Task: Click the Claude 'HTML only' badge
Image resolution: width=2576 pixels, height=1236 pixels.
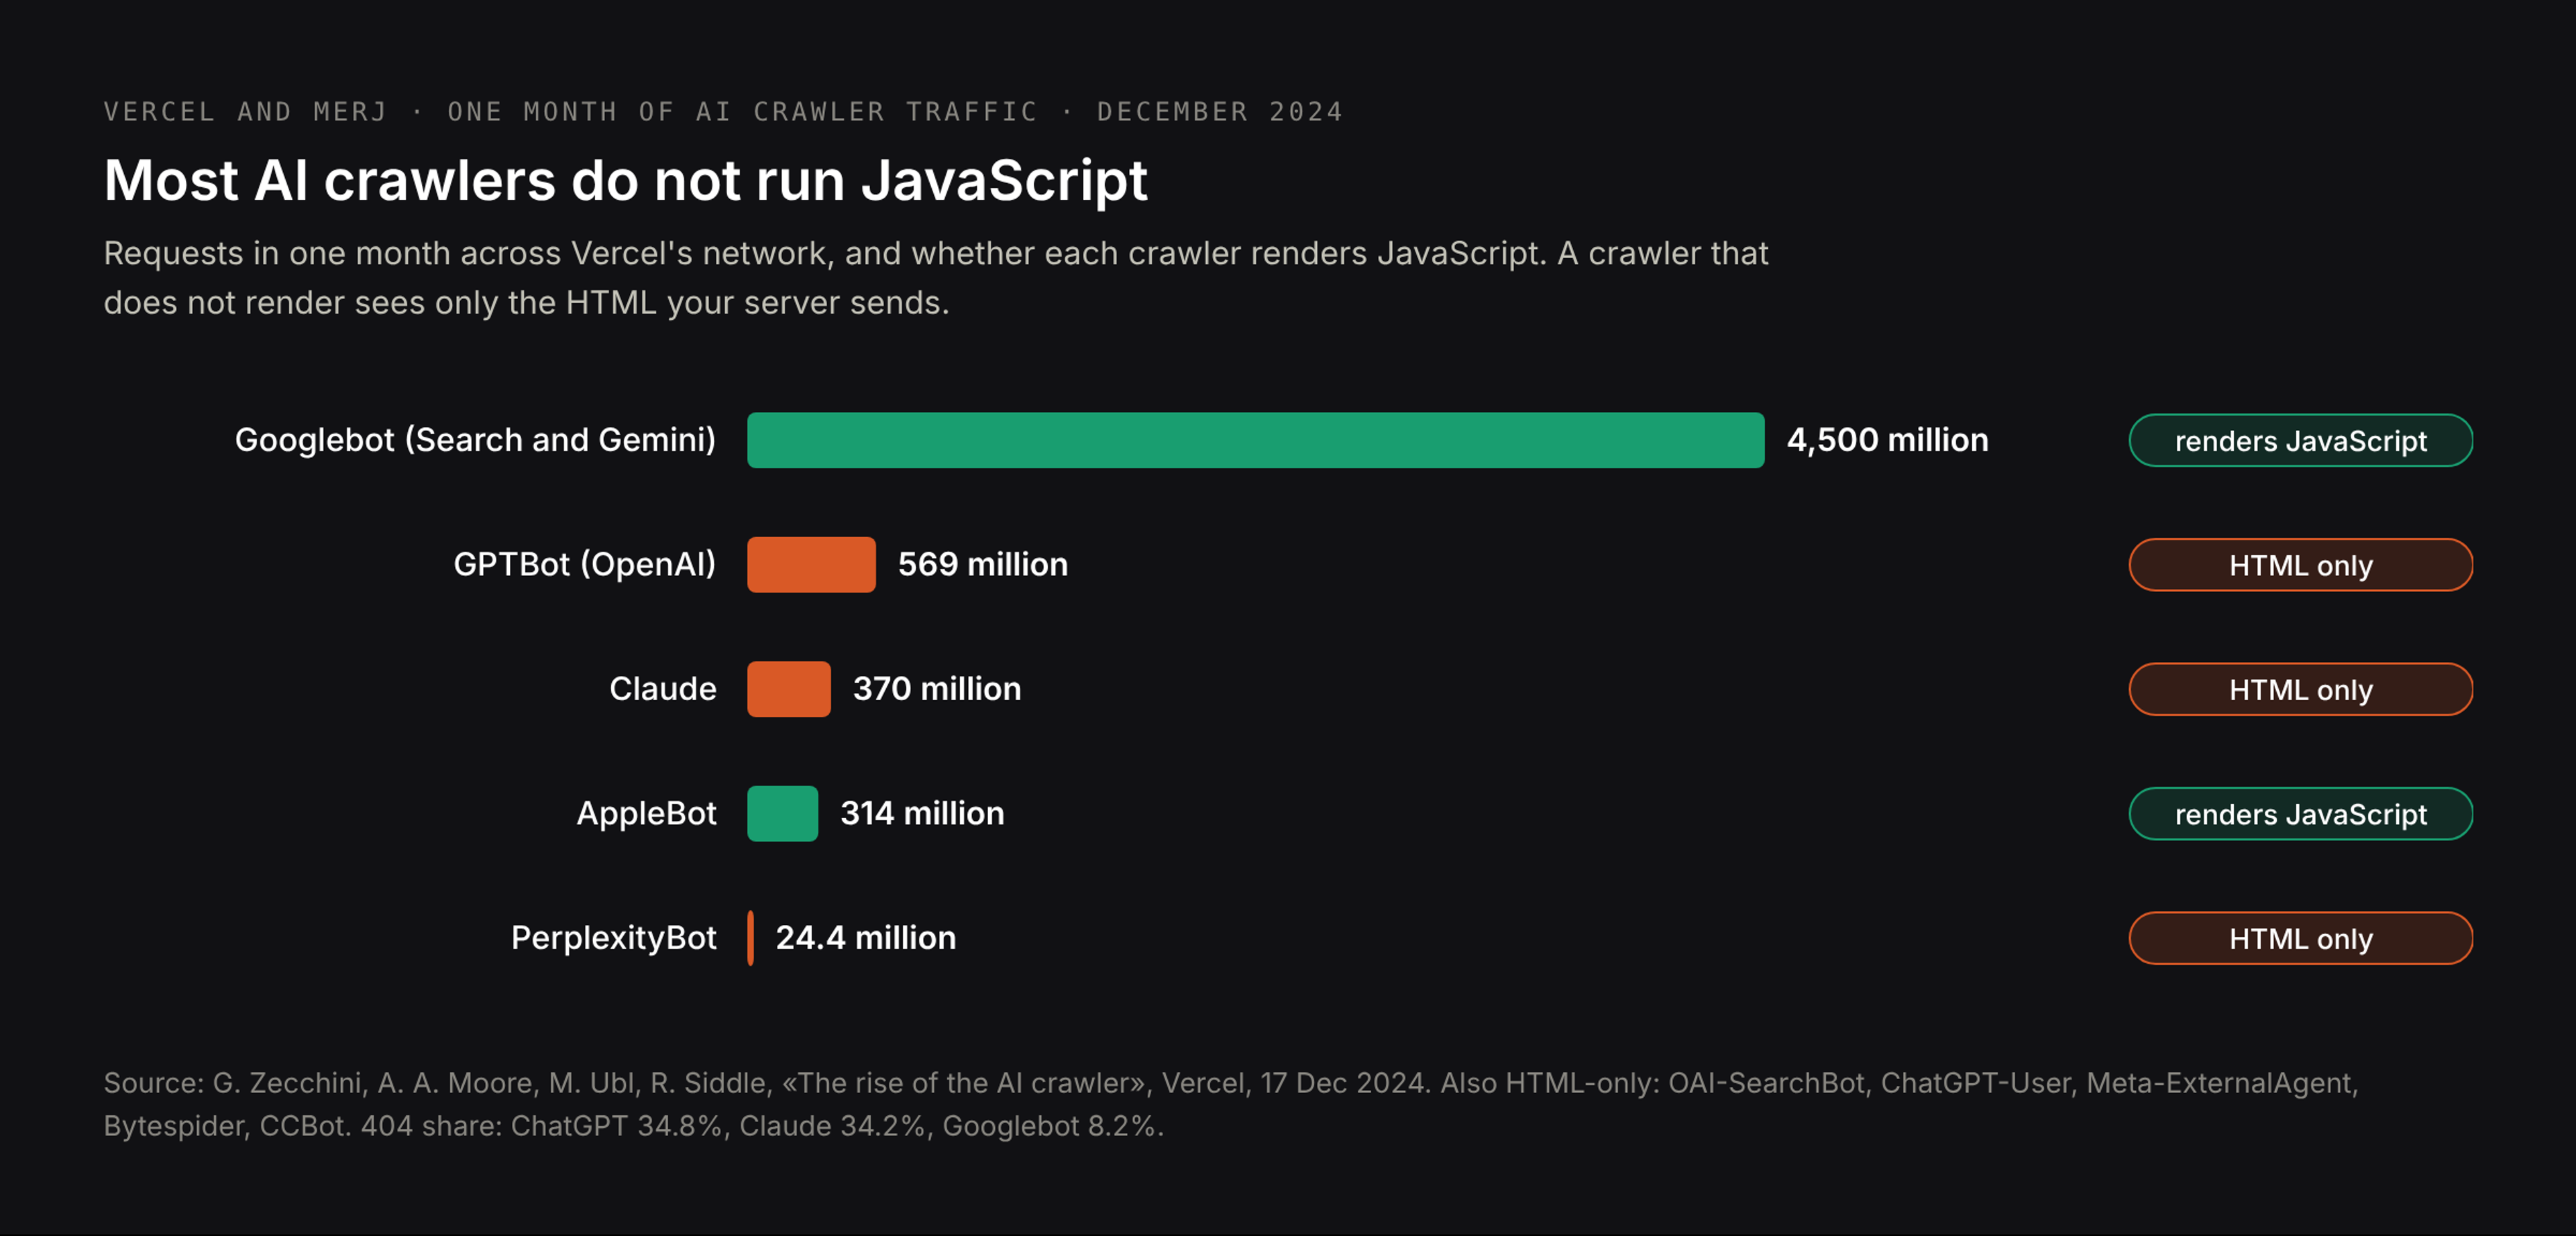Action: 2300,689
